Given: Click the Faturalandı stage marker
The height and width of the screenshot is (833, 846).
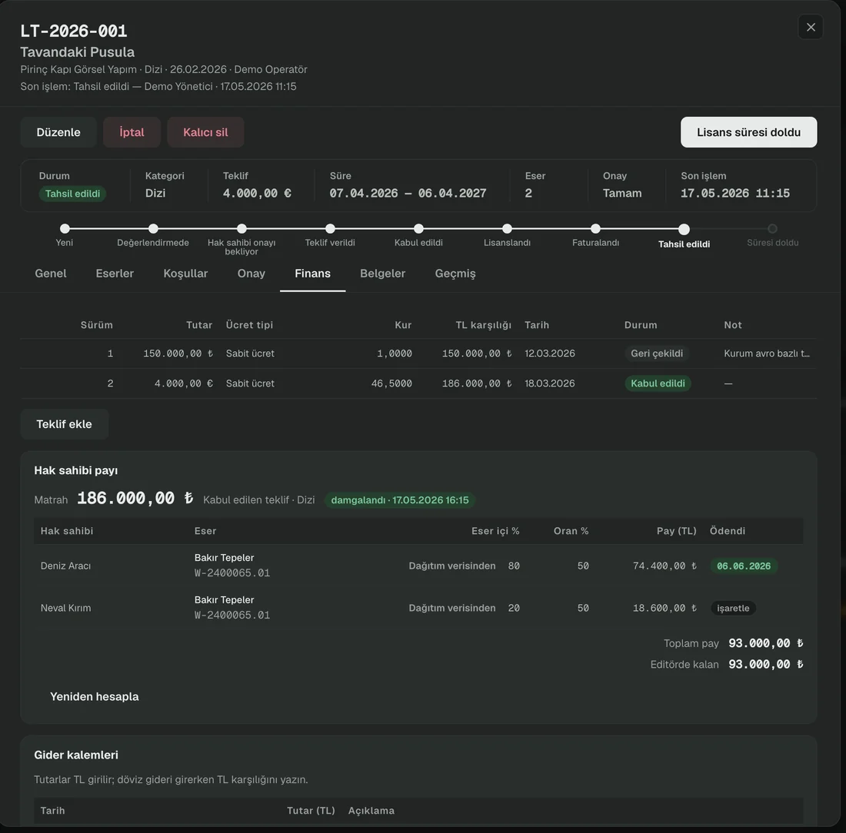Looking at the screenshot, I should pyautogui.click(x=595, y=228).
